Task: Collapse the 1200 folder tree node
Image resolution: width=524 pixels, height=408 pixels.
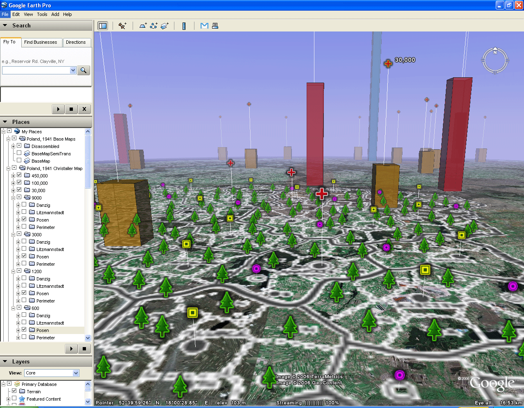Action: (13, 271)
